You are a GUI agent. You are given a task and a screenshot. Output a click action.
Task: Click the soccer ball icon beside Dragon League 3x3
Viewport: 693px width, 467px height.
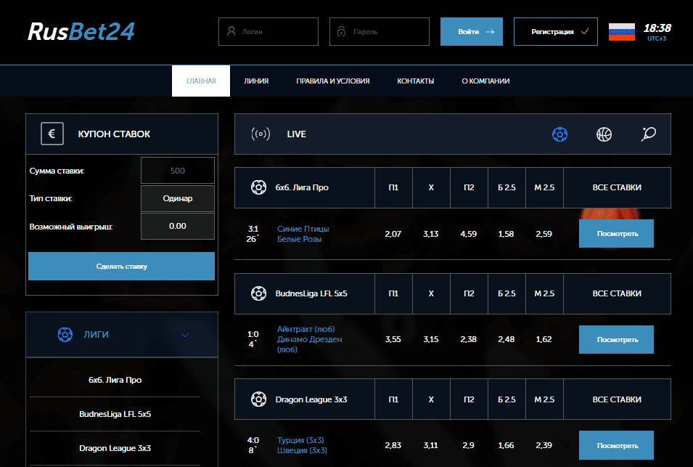click(258, 399)
